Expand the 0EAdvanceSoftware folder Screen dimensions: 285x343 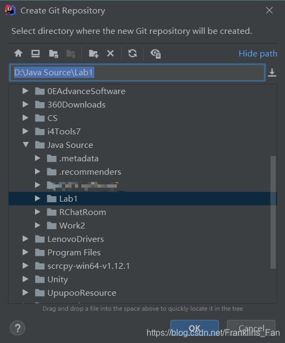tap(25, 91)
